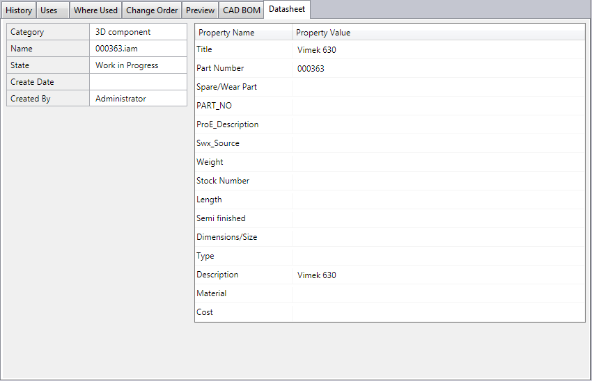This screenshot has height=381, width=592.
Task: Click the Property Value column header
Action: pos(439,33)
